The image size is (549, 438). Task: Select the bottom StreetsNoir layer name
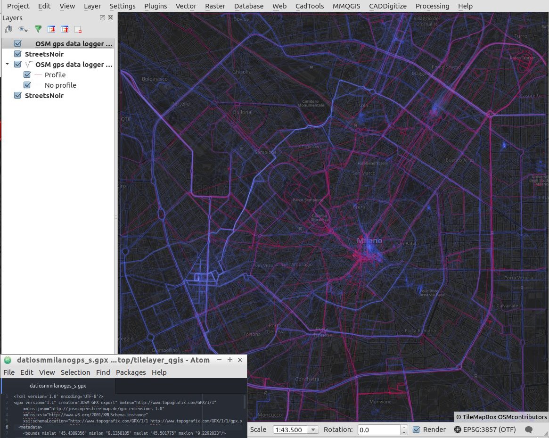44,96
